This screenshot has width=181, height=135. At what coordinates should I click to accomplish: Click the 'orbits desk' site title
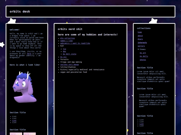click(20, 11)
